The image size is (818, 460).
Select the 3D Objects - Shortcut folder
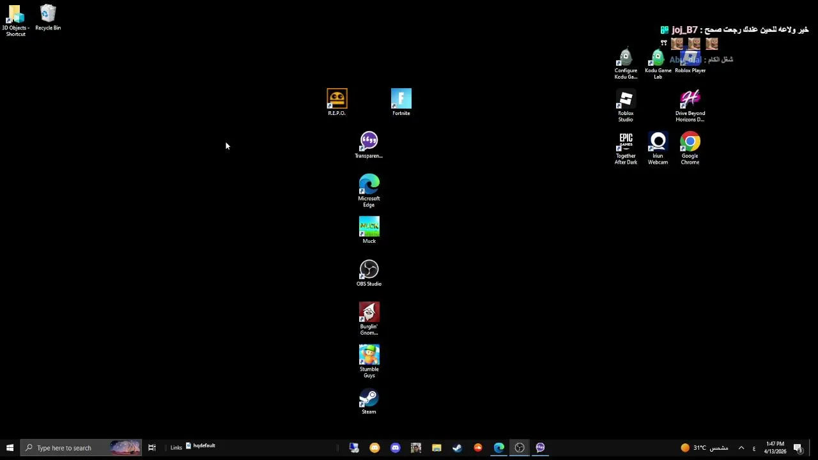tap(15, 20)
